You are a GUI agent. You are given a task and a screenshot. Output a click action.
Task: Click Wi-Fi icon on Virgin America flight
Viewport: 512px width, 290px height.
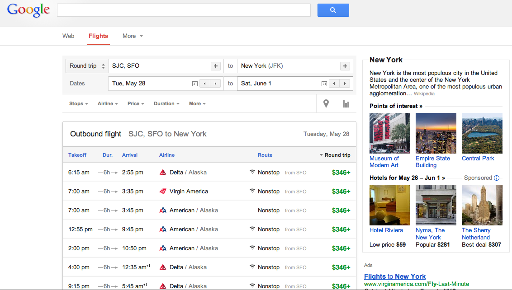click(x=252, y=191)
